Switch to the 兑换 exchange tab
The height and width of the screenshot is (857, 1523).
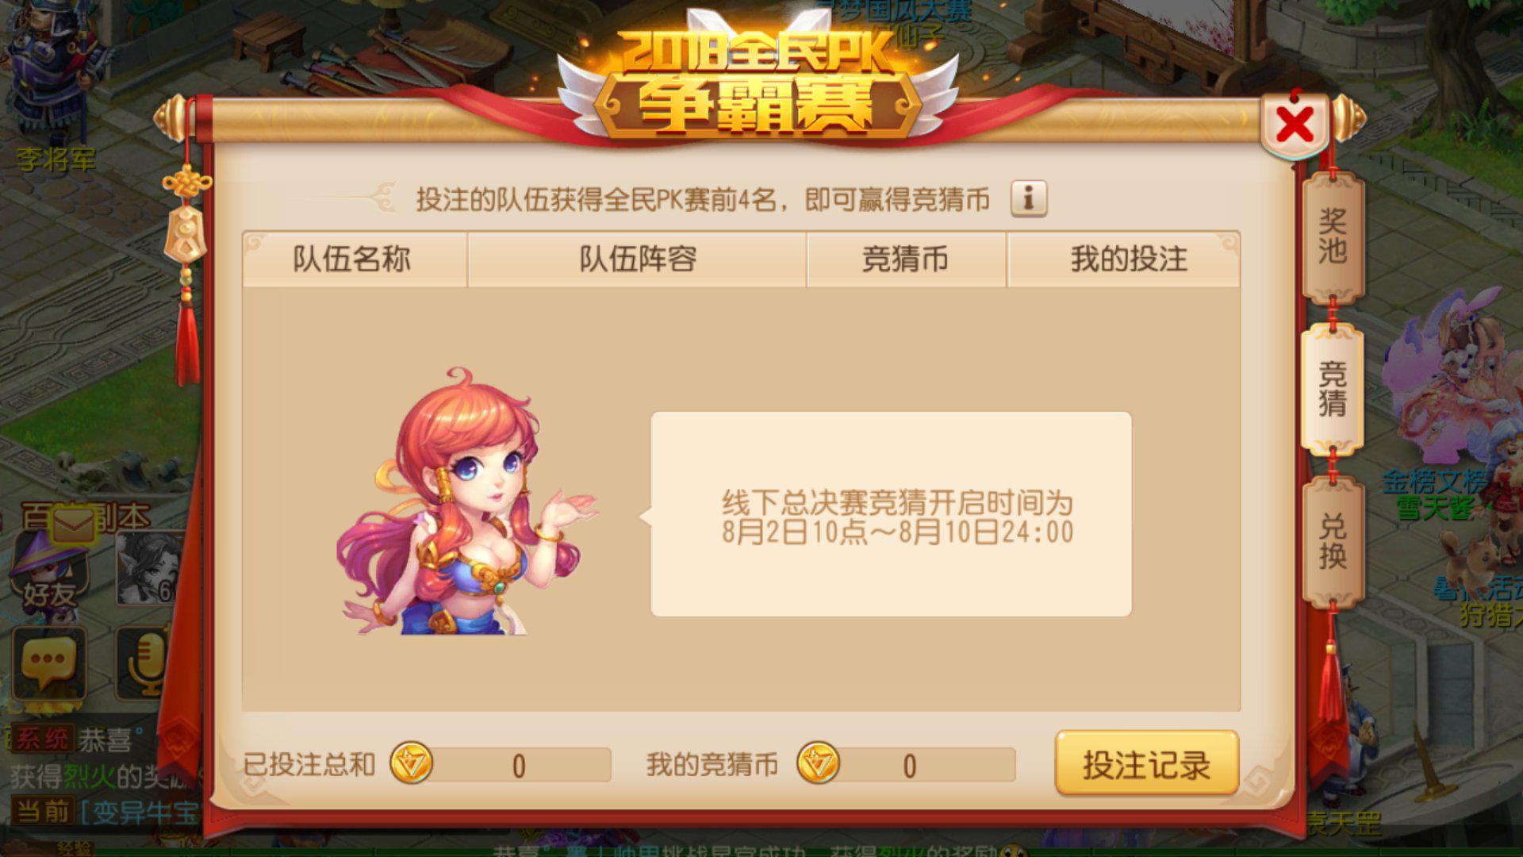(1333, 543)
